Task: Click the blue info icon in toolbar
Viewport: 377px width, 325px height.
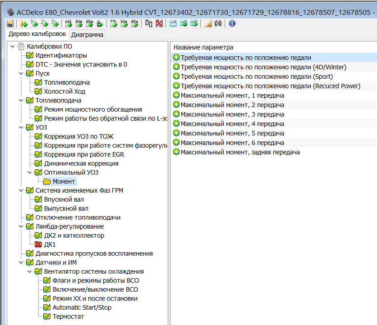Action: coord(232,23)
